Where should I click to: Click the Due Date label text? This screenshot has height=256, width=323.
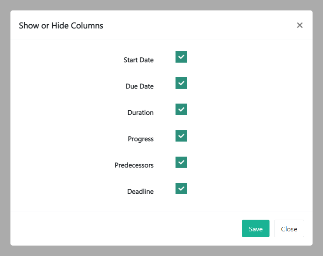140,86
